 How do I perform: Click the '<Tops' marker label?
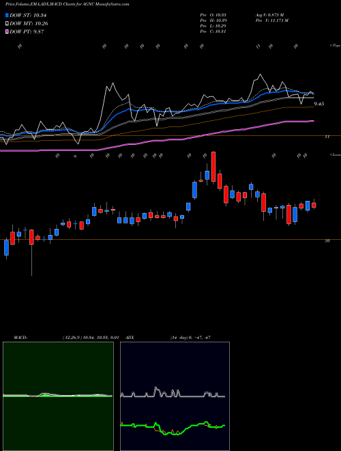[335, 46]
